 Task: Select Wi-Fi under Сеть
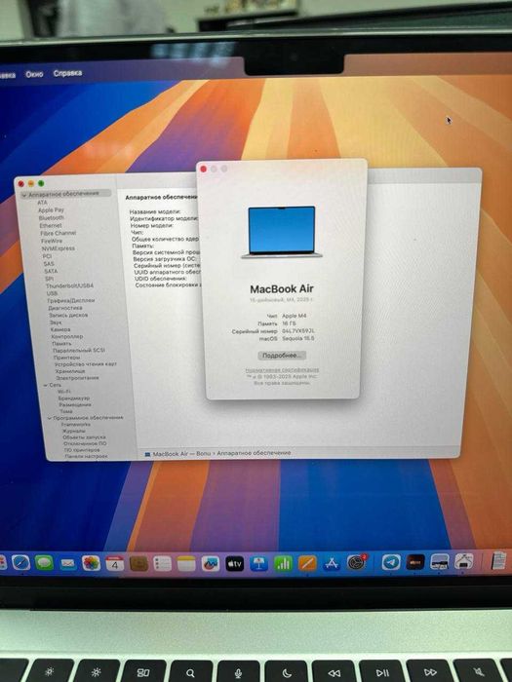[x=64, y=392]
